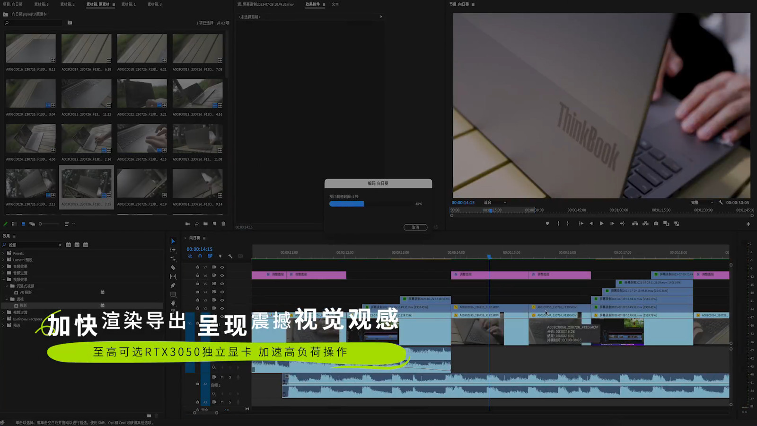
Task: Open the playback resolution dropdown (完整)
Action: point(702,202)
